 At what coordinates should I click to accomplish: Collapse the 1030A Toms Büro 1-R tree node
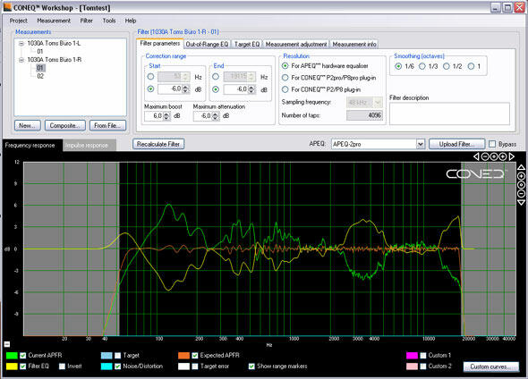[21, 60]
